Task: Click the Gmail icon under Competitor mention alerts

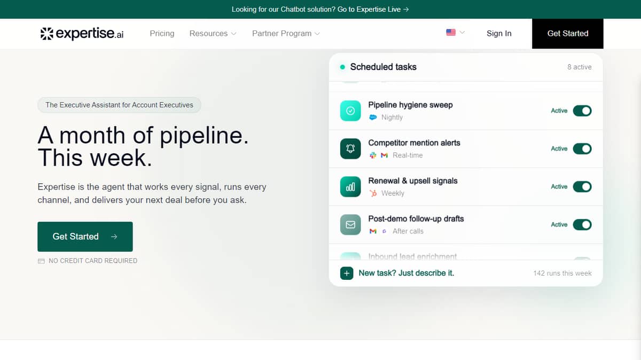Action: coord(384,155)
